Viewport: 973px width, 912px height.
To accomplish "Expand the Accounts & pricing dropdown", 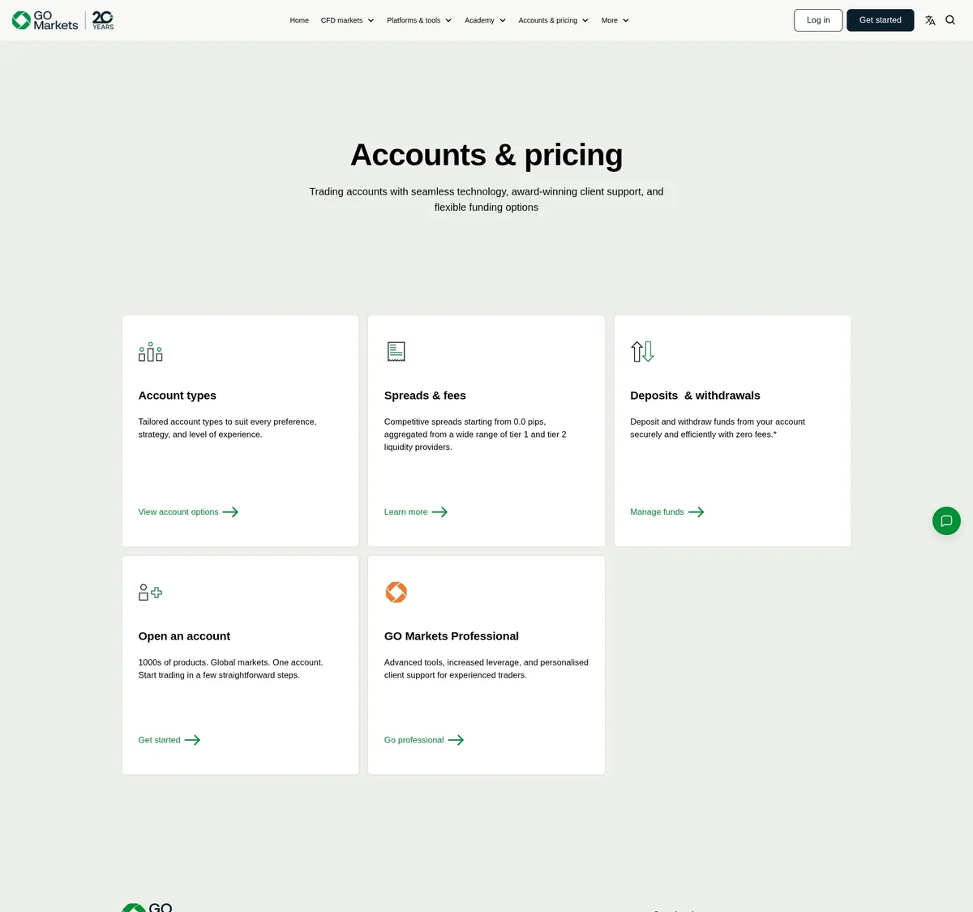I will click(x=554, y=20).
